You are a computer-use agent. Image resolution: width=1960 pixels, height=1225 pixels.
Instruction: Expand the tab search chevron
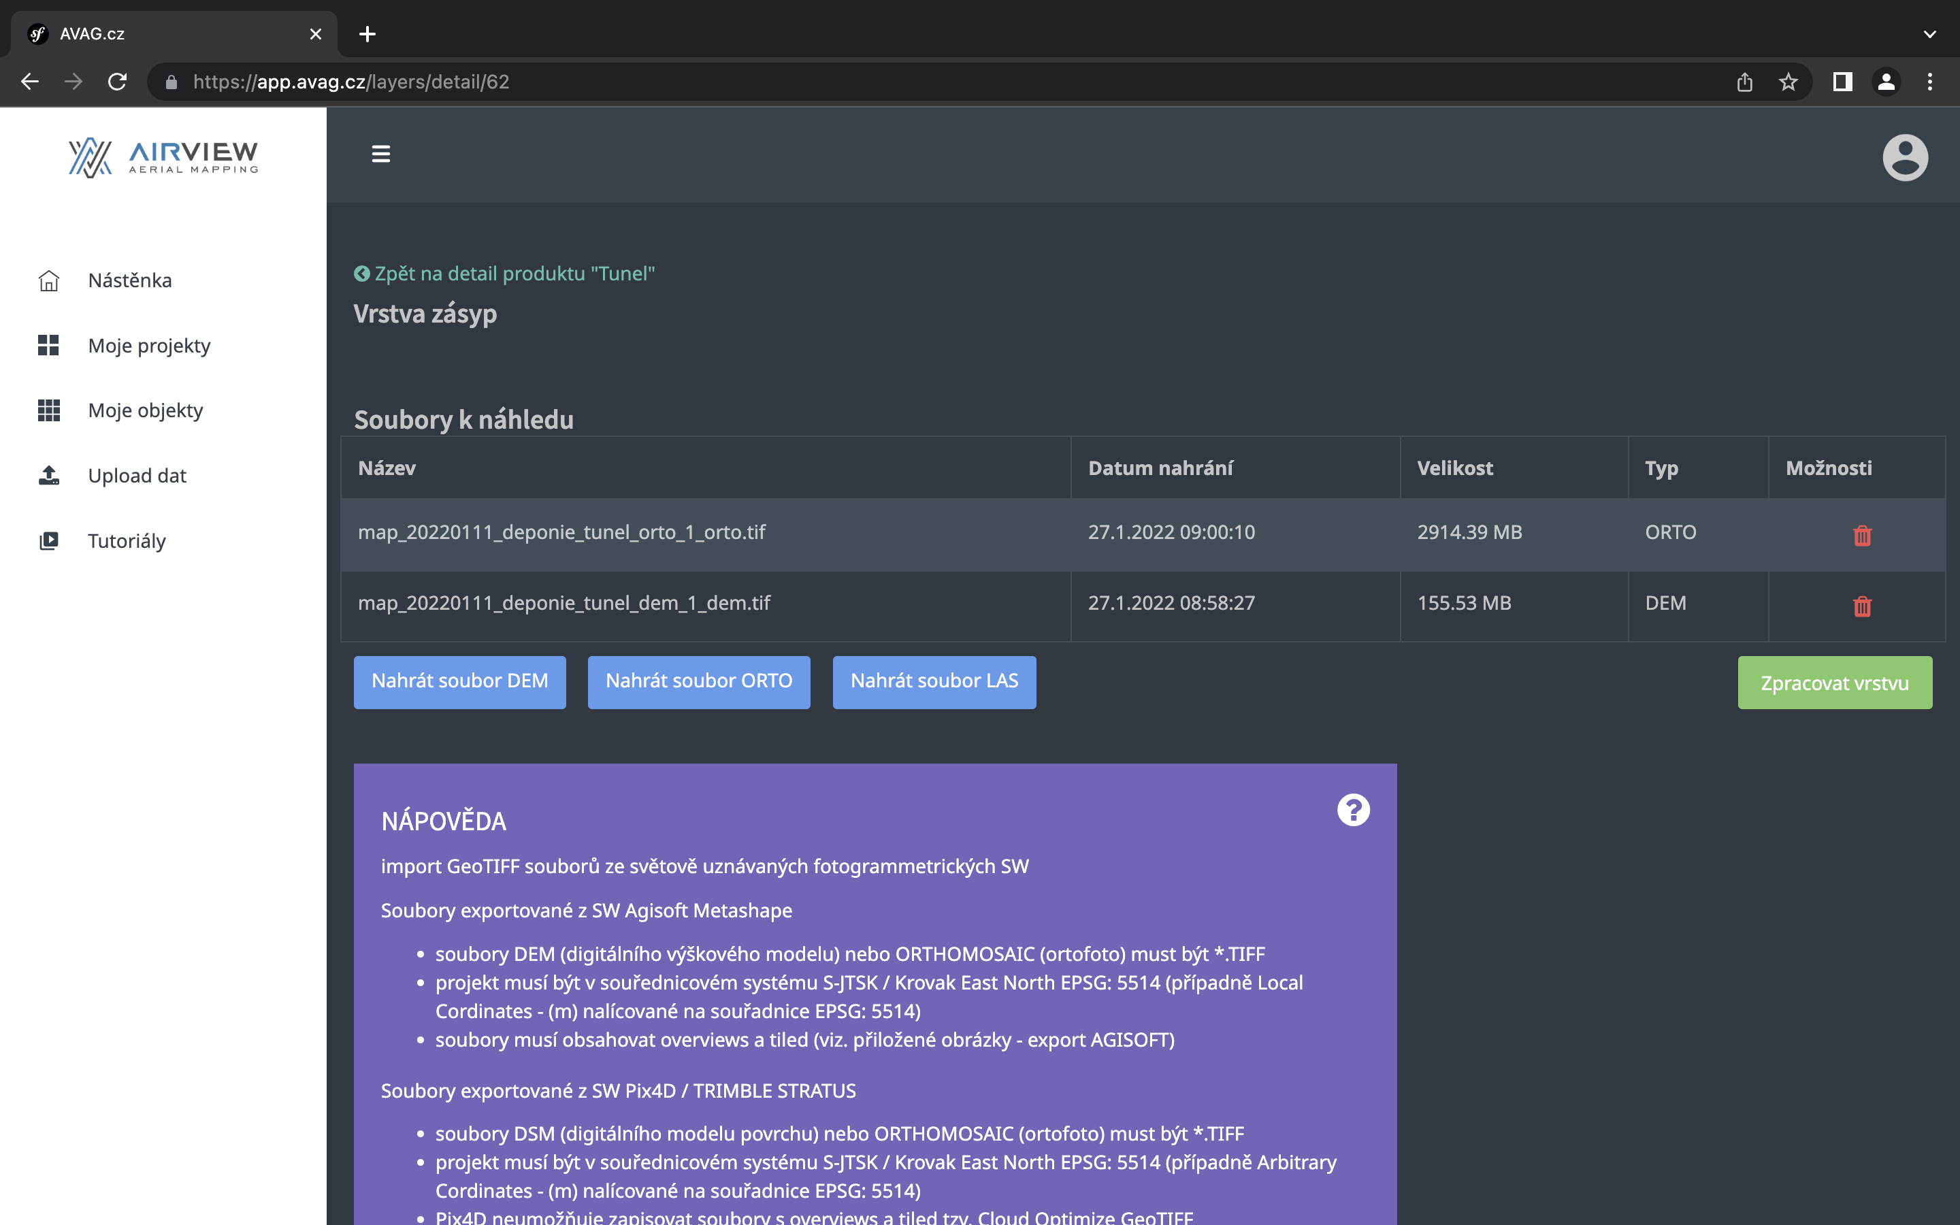tap(1930, 34)
